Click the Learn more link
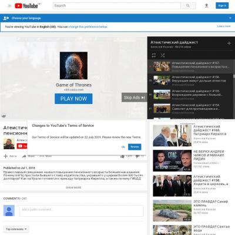 coord(224,26)
